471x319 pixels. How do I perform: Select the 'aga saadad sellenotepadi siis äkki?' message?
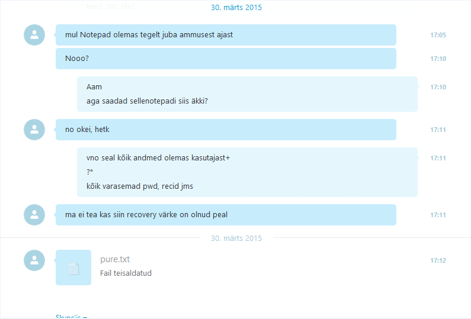(x=147, y=101)
